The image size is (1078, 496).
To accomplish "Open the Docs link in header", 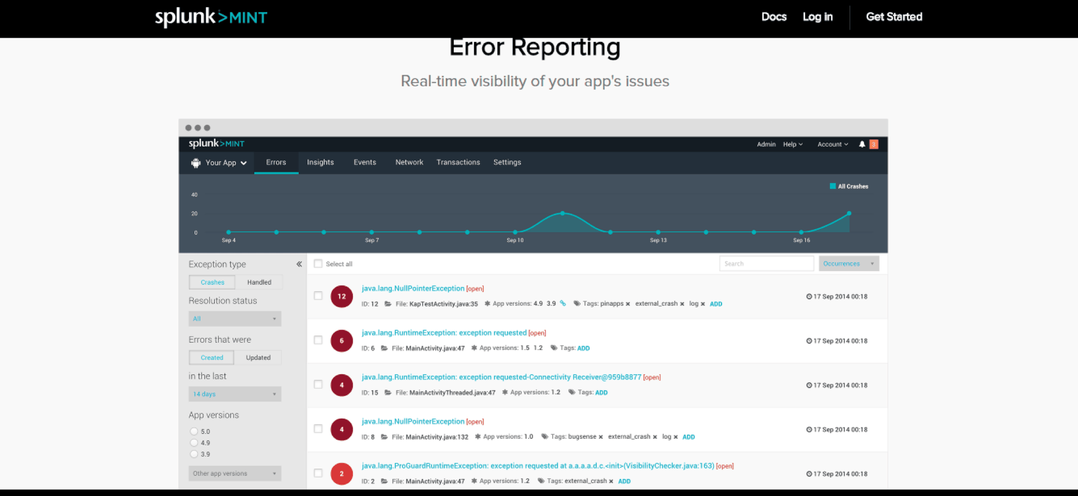I will (774, 17).
